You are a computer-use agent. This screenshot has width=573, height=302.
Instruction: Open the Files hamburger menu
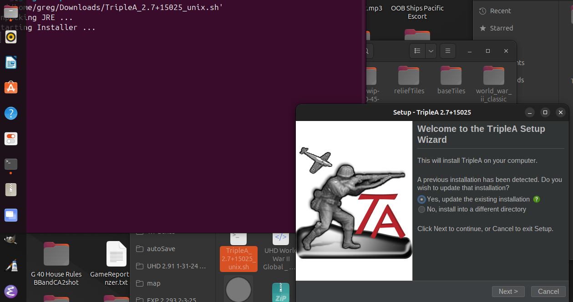point(447,51)
